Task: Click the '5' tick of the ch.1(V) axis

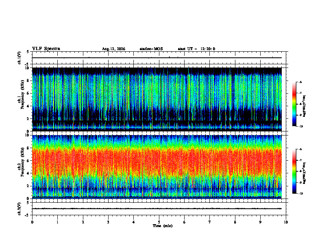Action: tap(28, 52)
